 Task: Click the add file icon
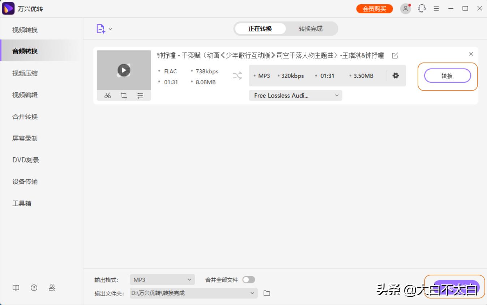[101, 29]
